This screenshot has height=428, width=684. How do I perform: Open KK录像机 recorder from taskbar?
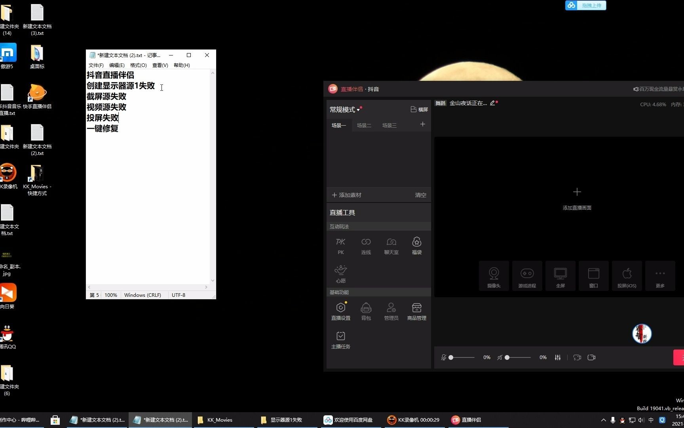[x=414, y=420]
